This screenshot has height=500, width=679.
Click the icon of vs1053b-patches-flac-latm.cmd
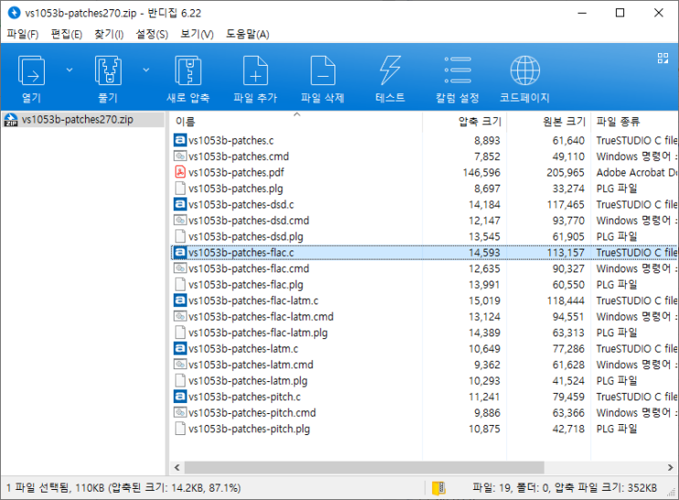coord(180,316)
